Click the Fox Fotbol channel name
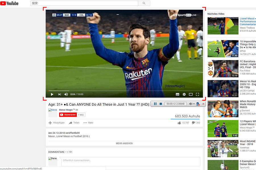The image size is (256, 170). click(245, 71)
